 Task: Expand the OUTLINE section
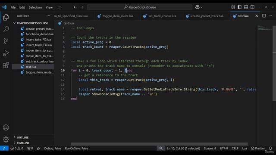pyautogui.click(x=22, y=137)
